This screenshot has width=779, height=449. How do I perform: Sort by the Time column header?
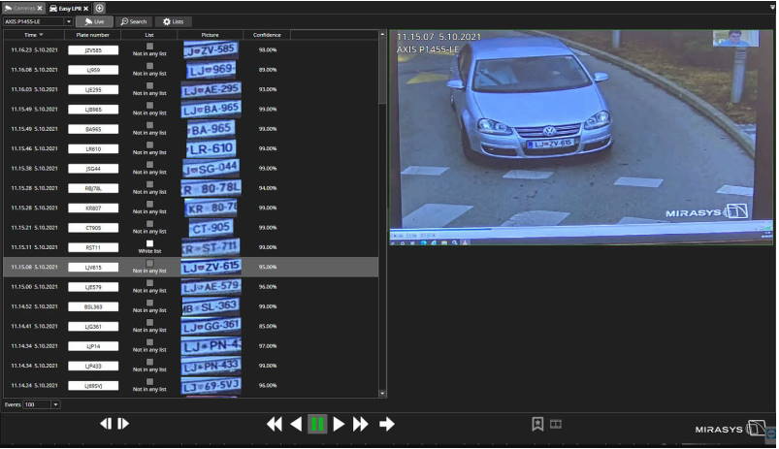(33, 35)
